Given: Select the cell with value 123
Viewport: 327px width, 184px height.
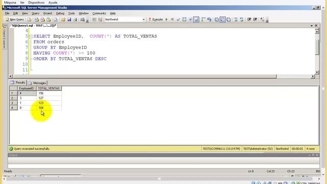Looking at the screenshot, I should pyautogui.click(x=49, y=103).
